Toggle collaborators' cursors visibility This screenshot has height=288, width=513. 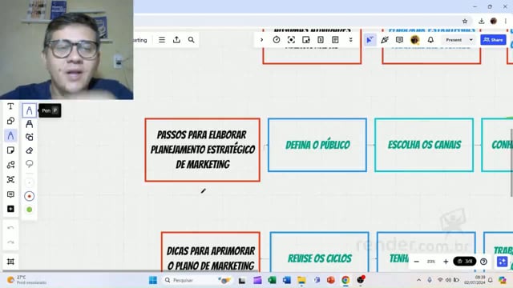pyautogui.click(x=370, y=40)
